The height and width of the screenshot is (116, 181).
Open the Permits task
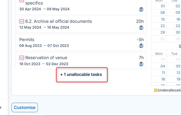click(27, 40)
